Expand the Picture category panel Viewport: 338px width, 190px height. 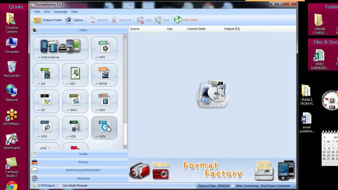click(x=79, y=162)
